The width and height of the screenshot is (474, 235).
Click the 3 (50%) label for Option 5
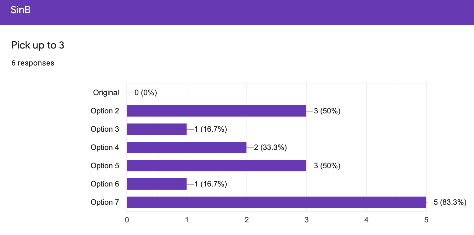(327, 166)
